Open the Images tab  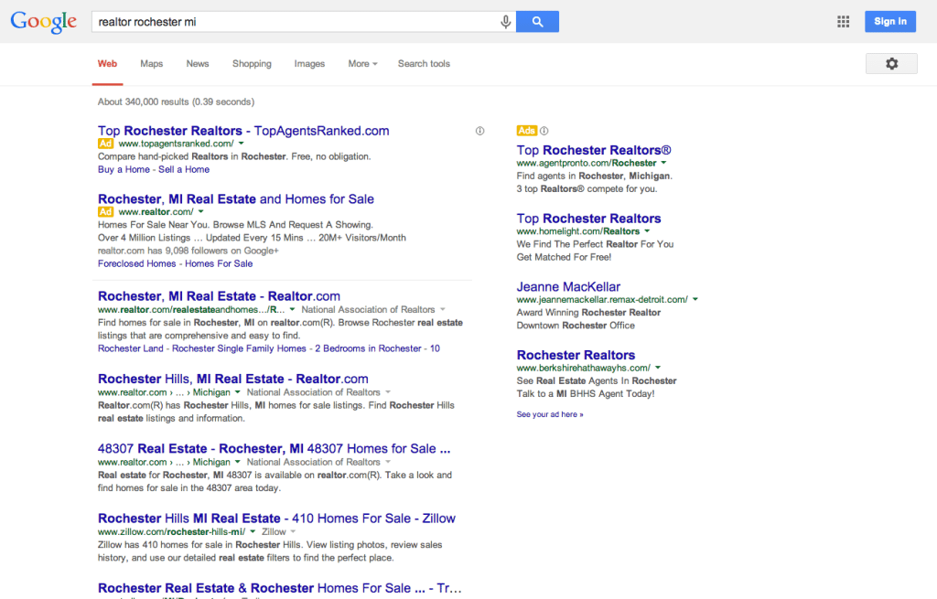(309, 64)
